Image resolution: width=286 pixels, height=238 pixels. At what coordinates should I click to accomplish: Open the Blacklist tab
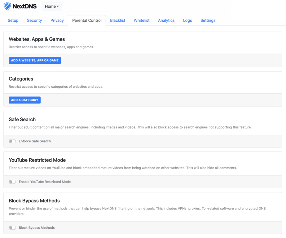pos(118,20)
